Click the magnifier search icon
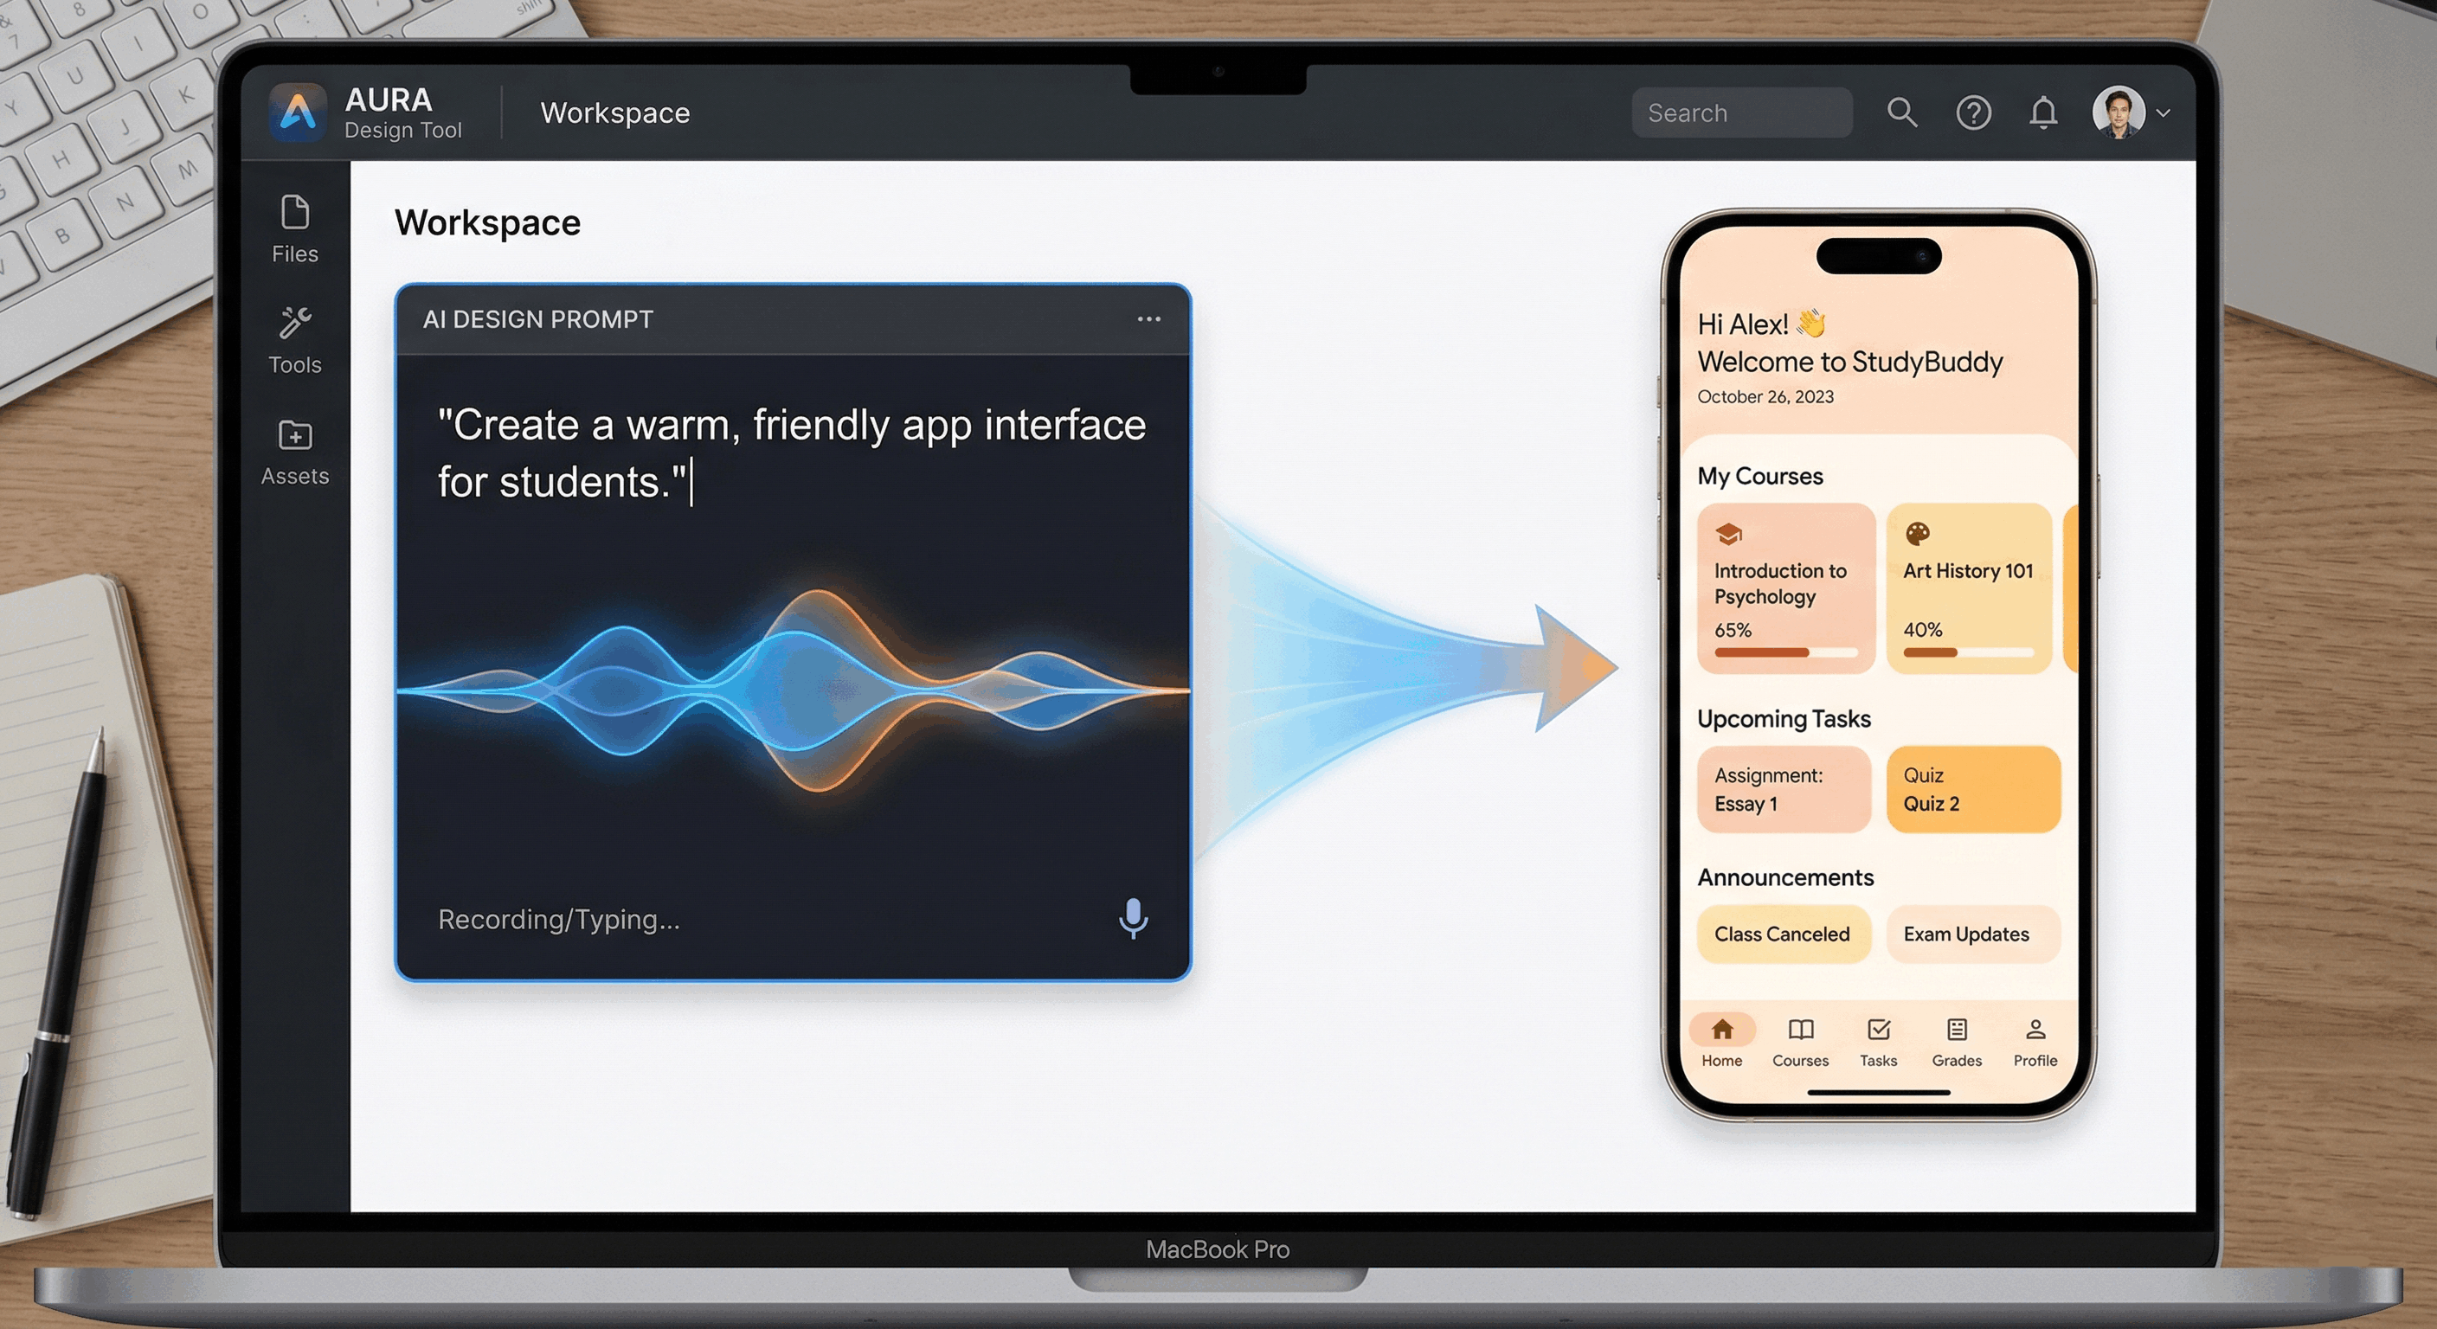The height and width of the screenshot is (1329, 2437). (1901, 112)
